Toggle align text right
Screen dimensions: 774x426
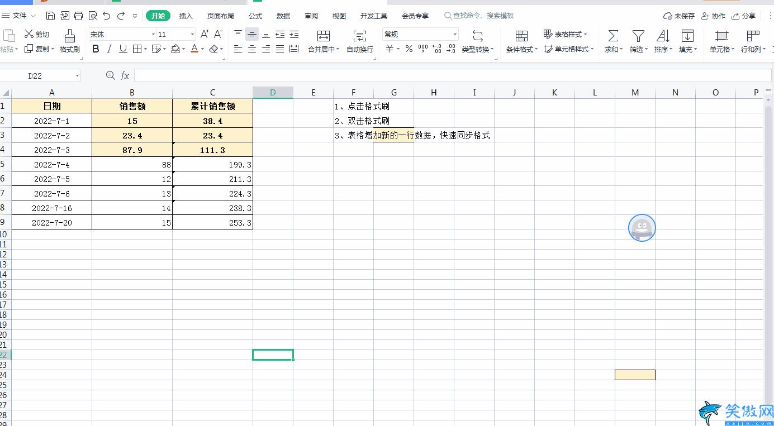coord(266,49)
